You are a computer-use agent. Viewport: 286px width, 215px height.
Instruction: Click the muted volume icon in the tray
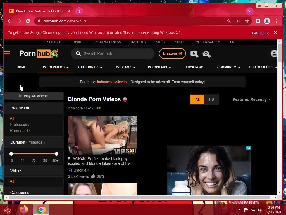(x=260, y=210)
